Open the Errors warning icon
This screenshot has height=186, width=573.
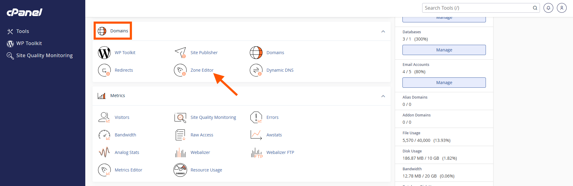[x=256, y=117]
